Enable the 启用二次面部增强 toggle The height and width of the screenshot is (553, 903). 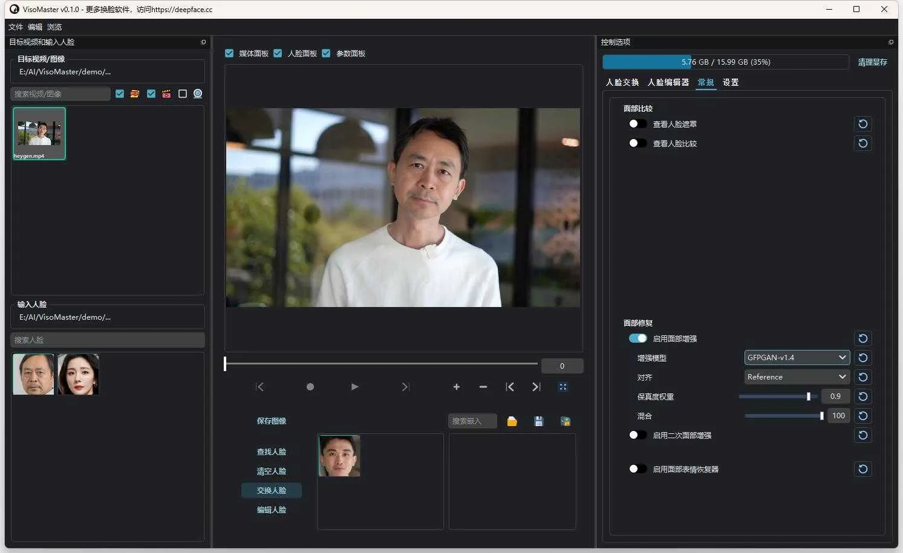pos(637,435)
